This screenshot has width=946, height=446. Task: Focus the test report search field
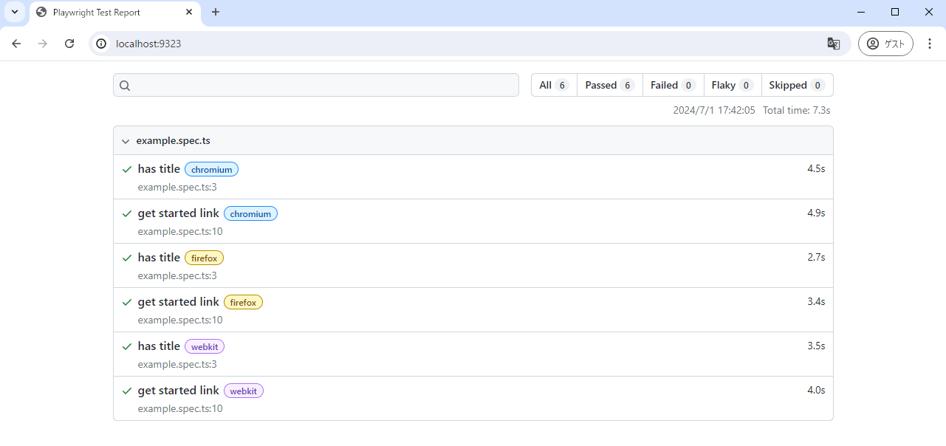coord(325,85)
